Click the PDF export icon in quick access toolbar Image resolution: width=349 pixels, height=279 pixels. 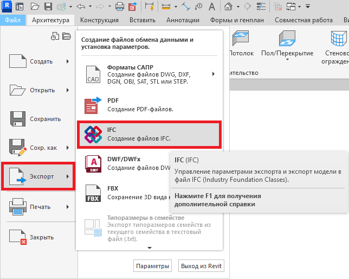(133, 7)
